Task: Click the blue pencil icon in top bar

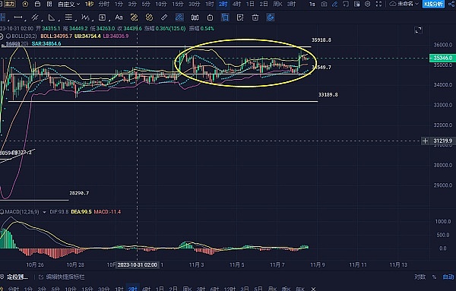Action: click(334, 4)
